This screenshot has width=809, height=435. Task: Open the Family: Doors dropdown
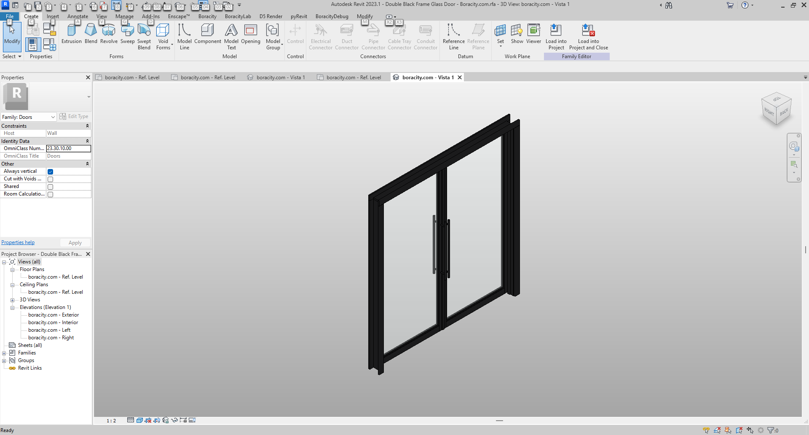click(29, 117)
